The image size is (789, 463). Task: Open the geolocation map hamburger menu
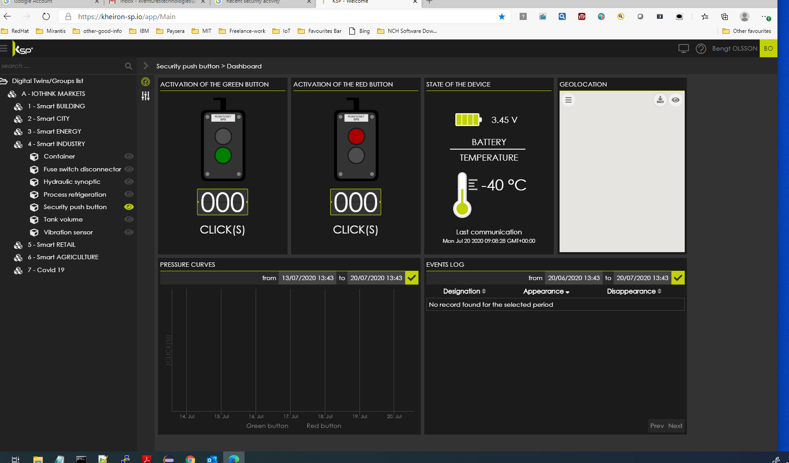point(568,100)
